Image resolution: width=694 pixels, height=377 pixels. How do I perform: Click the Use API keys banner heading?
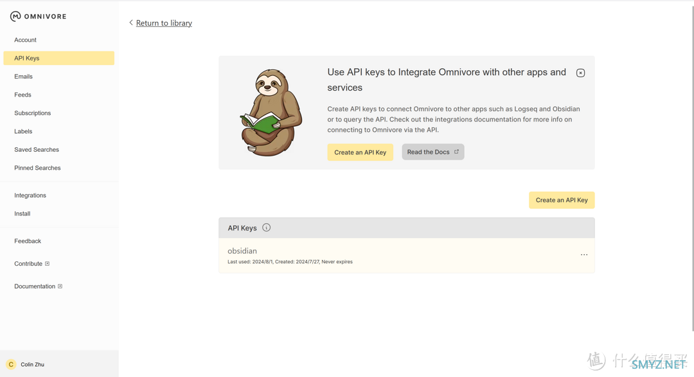click(x=447, y=80)
